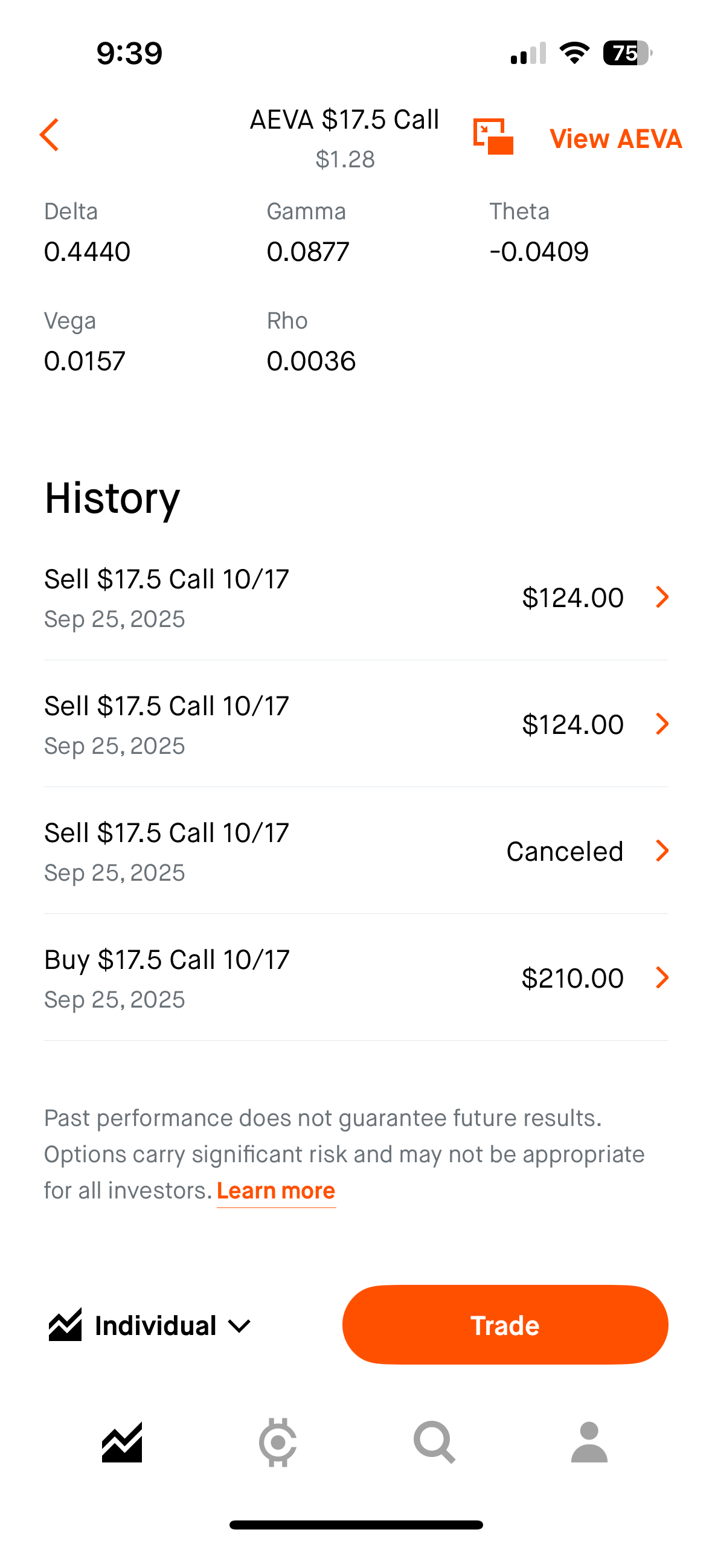Tap the AEVA $17.5 Call title

(x=344, y=120)
